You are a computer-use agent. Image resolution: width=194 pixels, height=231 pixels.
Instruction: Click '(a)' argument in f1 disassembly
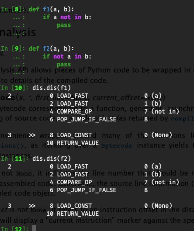coord(156,96)
